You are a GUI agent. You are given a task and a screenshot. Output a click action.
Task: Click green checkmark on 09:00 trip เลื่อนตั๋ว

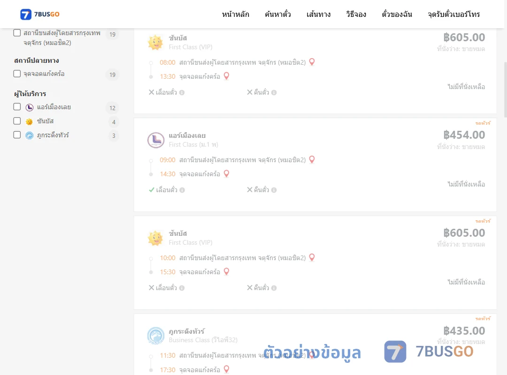(151, 190)
